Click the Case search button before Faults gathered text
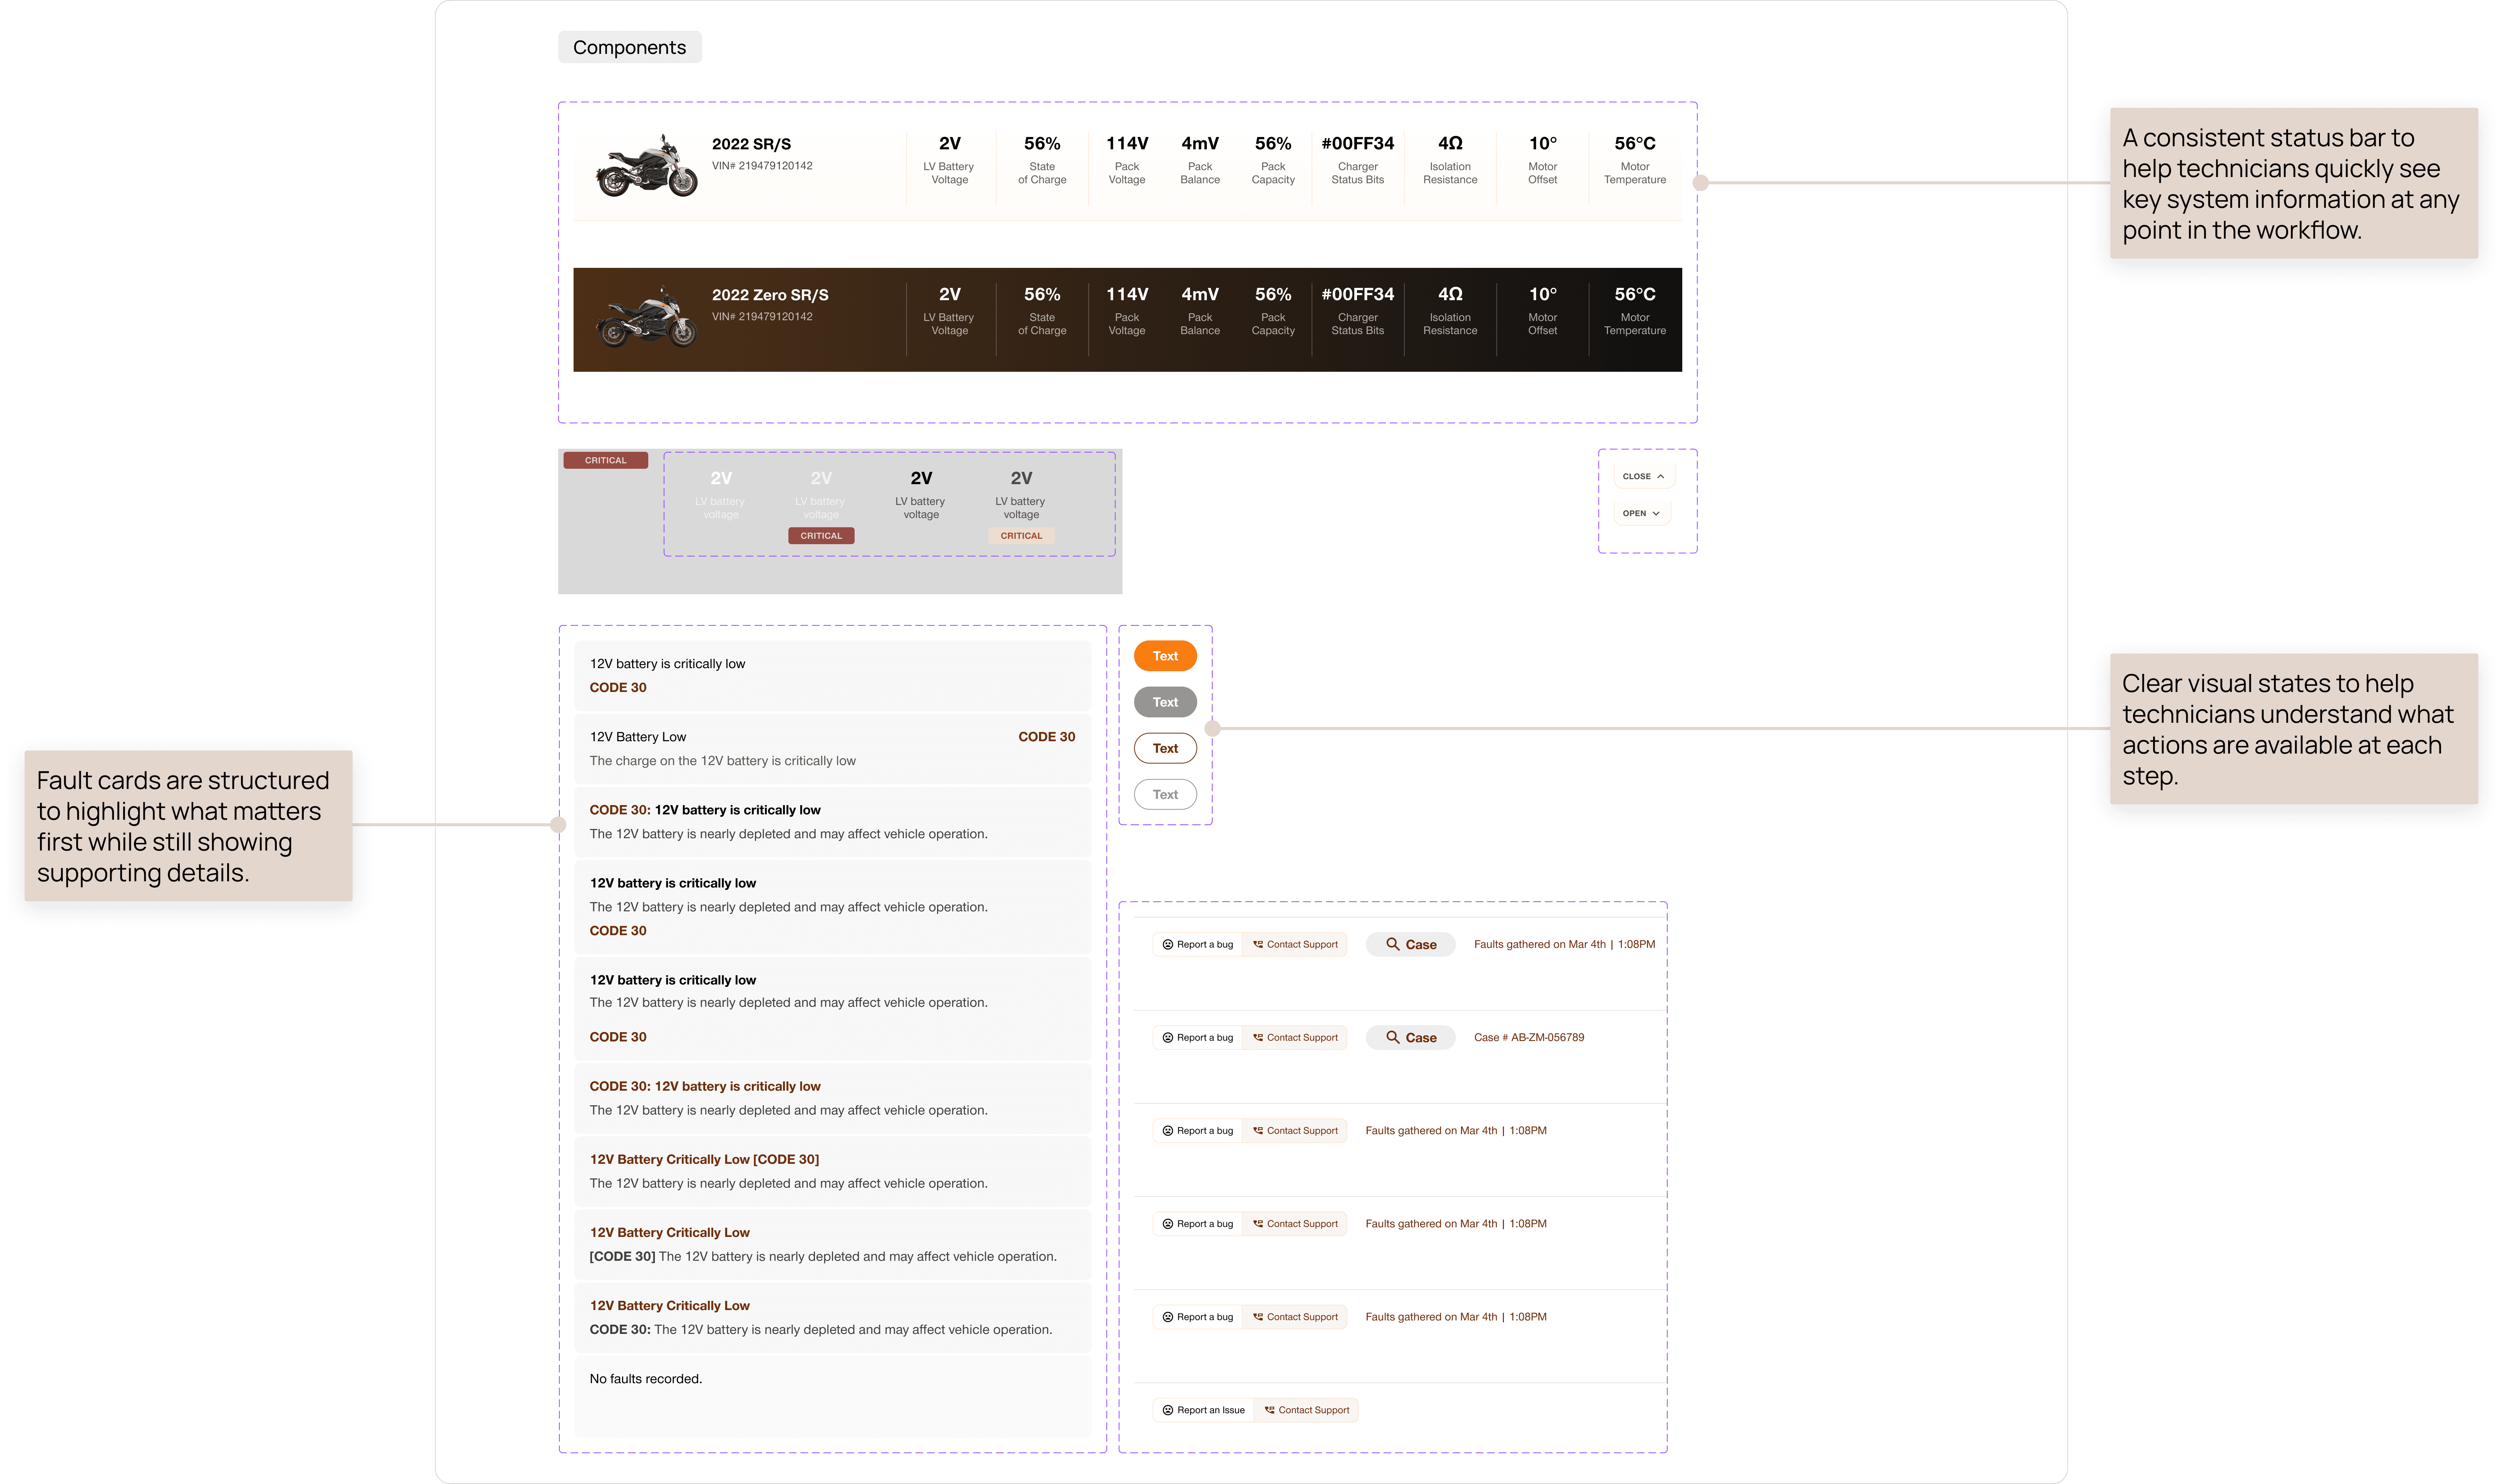Screen dimensions: 2503x1484 pos(1410,944)
